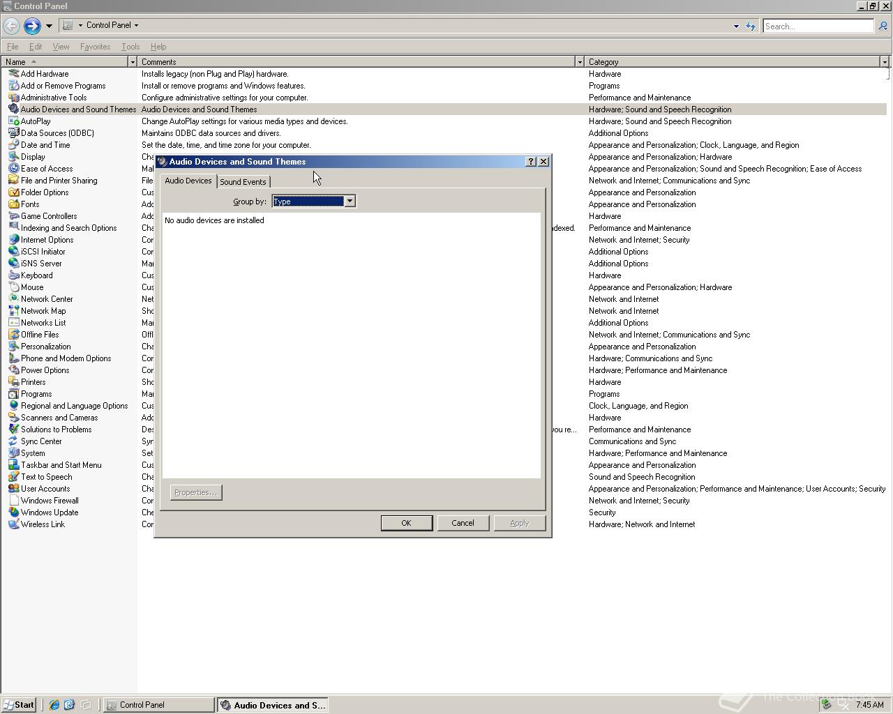Click Cancel in the audio dialog
The height and width of the screenshot is (714, 893).
(x=463, y=523)
